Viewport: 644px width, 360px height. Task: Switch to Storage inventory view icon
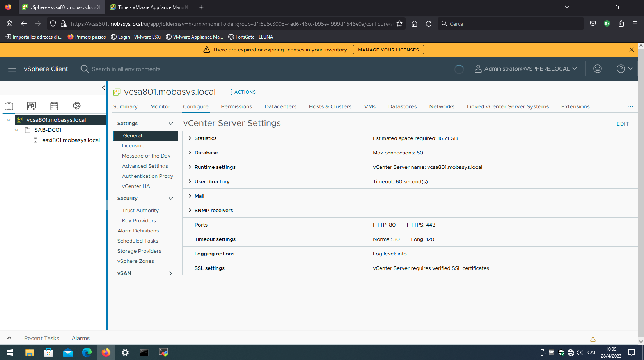[x=54, y=106]
